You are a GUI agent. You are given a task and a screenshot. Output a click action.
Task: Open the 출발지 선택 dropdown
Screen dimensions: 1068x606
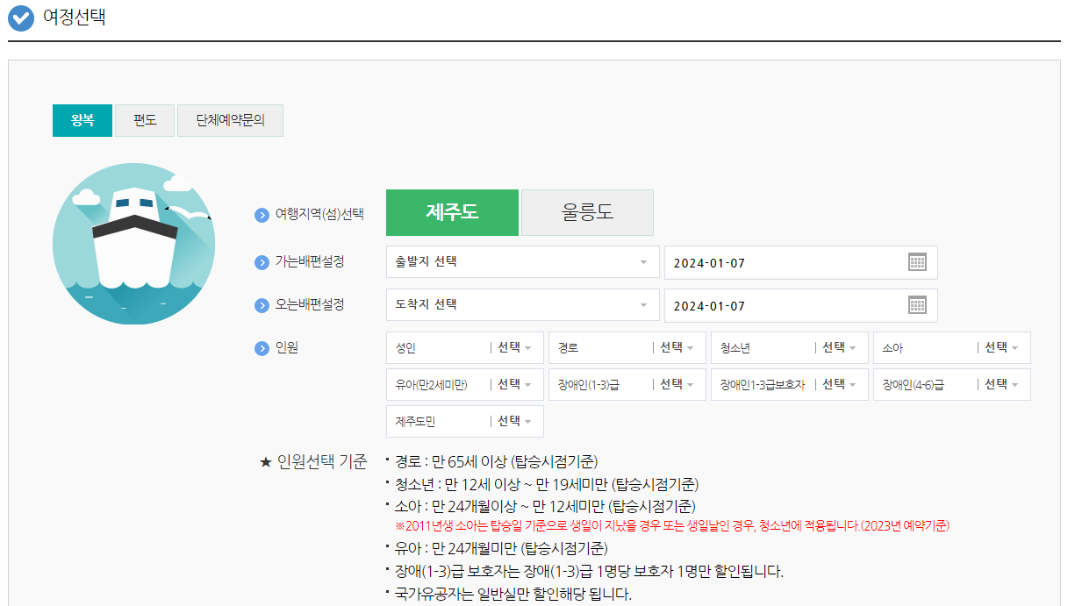(x=522, y=261)
